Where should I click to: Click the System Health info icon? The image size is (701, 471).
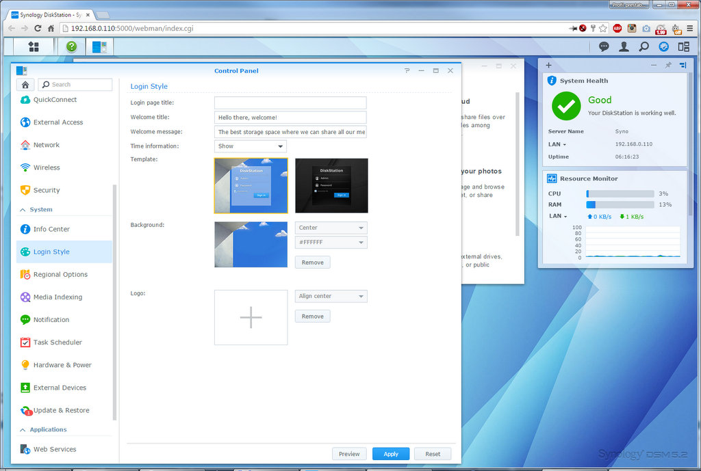[x=552, y=81]
